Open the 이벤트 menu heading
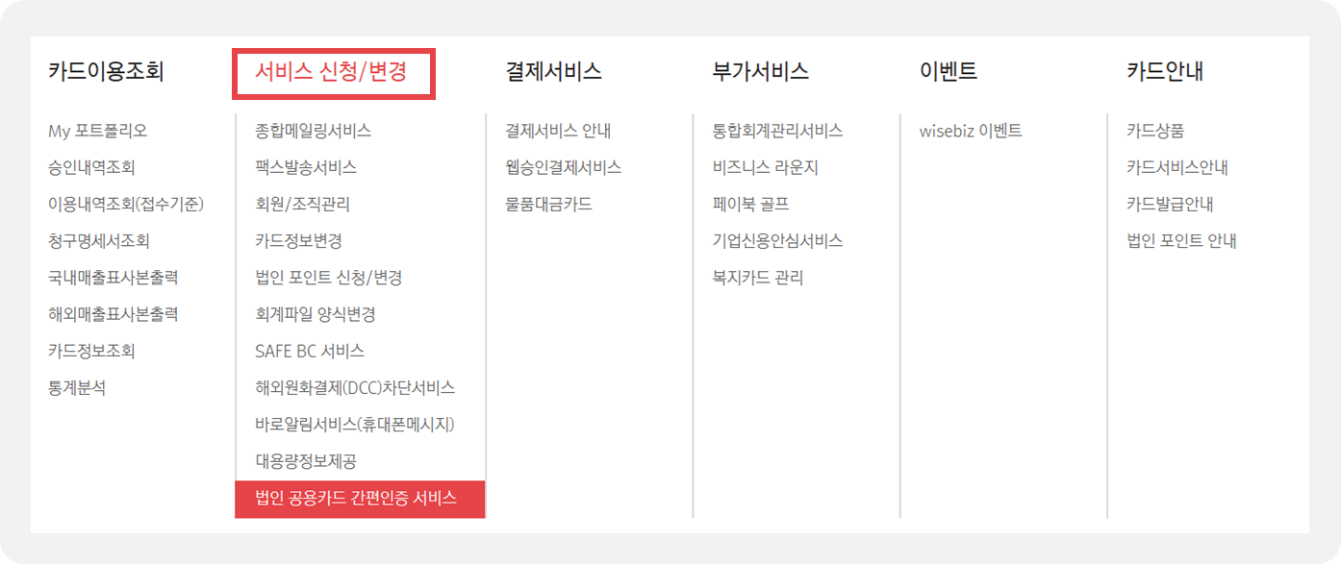 (x=949, y=71)
